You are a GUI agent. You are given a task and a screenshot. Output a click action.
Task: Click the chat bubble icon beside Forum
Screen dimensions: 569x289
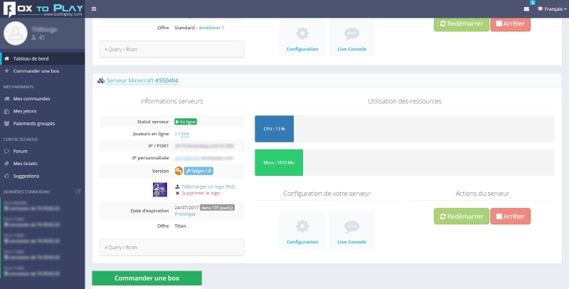(6, 151)
